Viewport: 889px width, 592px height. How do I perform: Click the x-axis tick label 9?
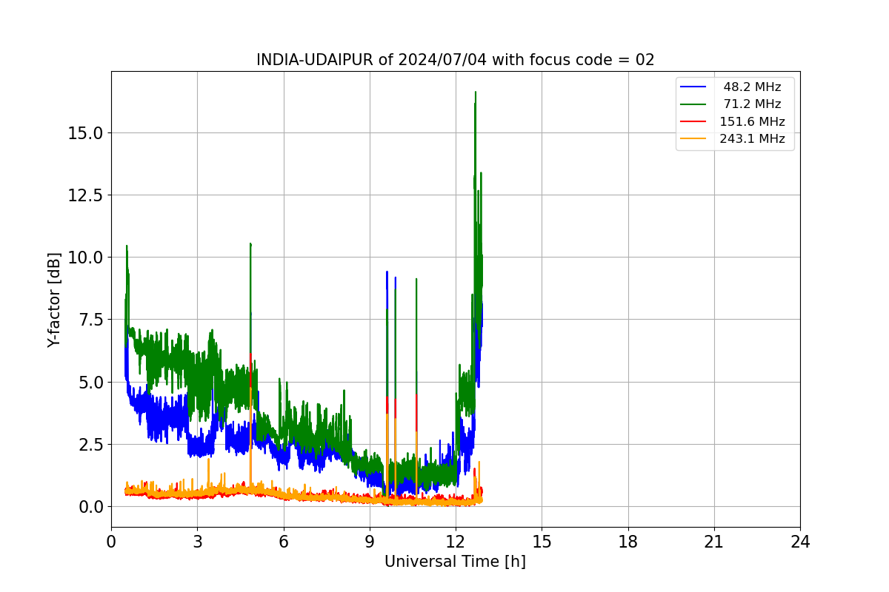pyautogui.click(x=370, y=542)
